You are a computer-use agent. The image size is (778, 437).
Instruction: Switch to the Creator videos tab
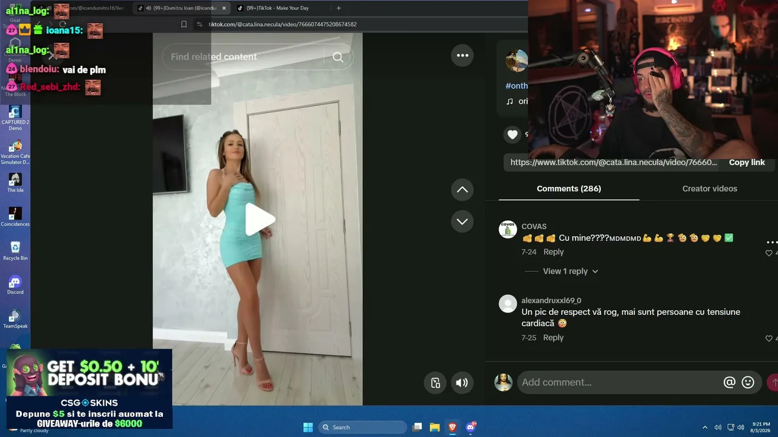[x=709, y=189]
